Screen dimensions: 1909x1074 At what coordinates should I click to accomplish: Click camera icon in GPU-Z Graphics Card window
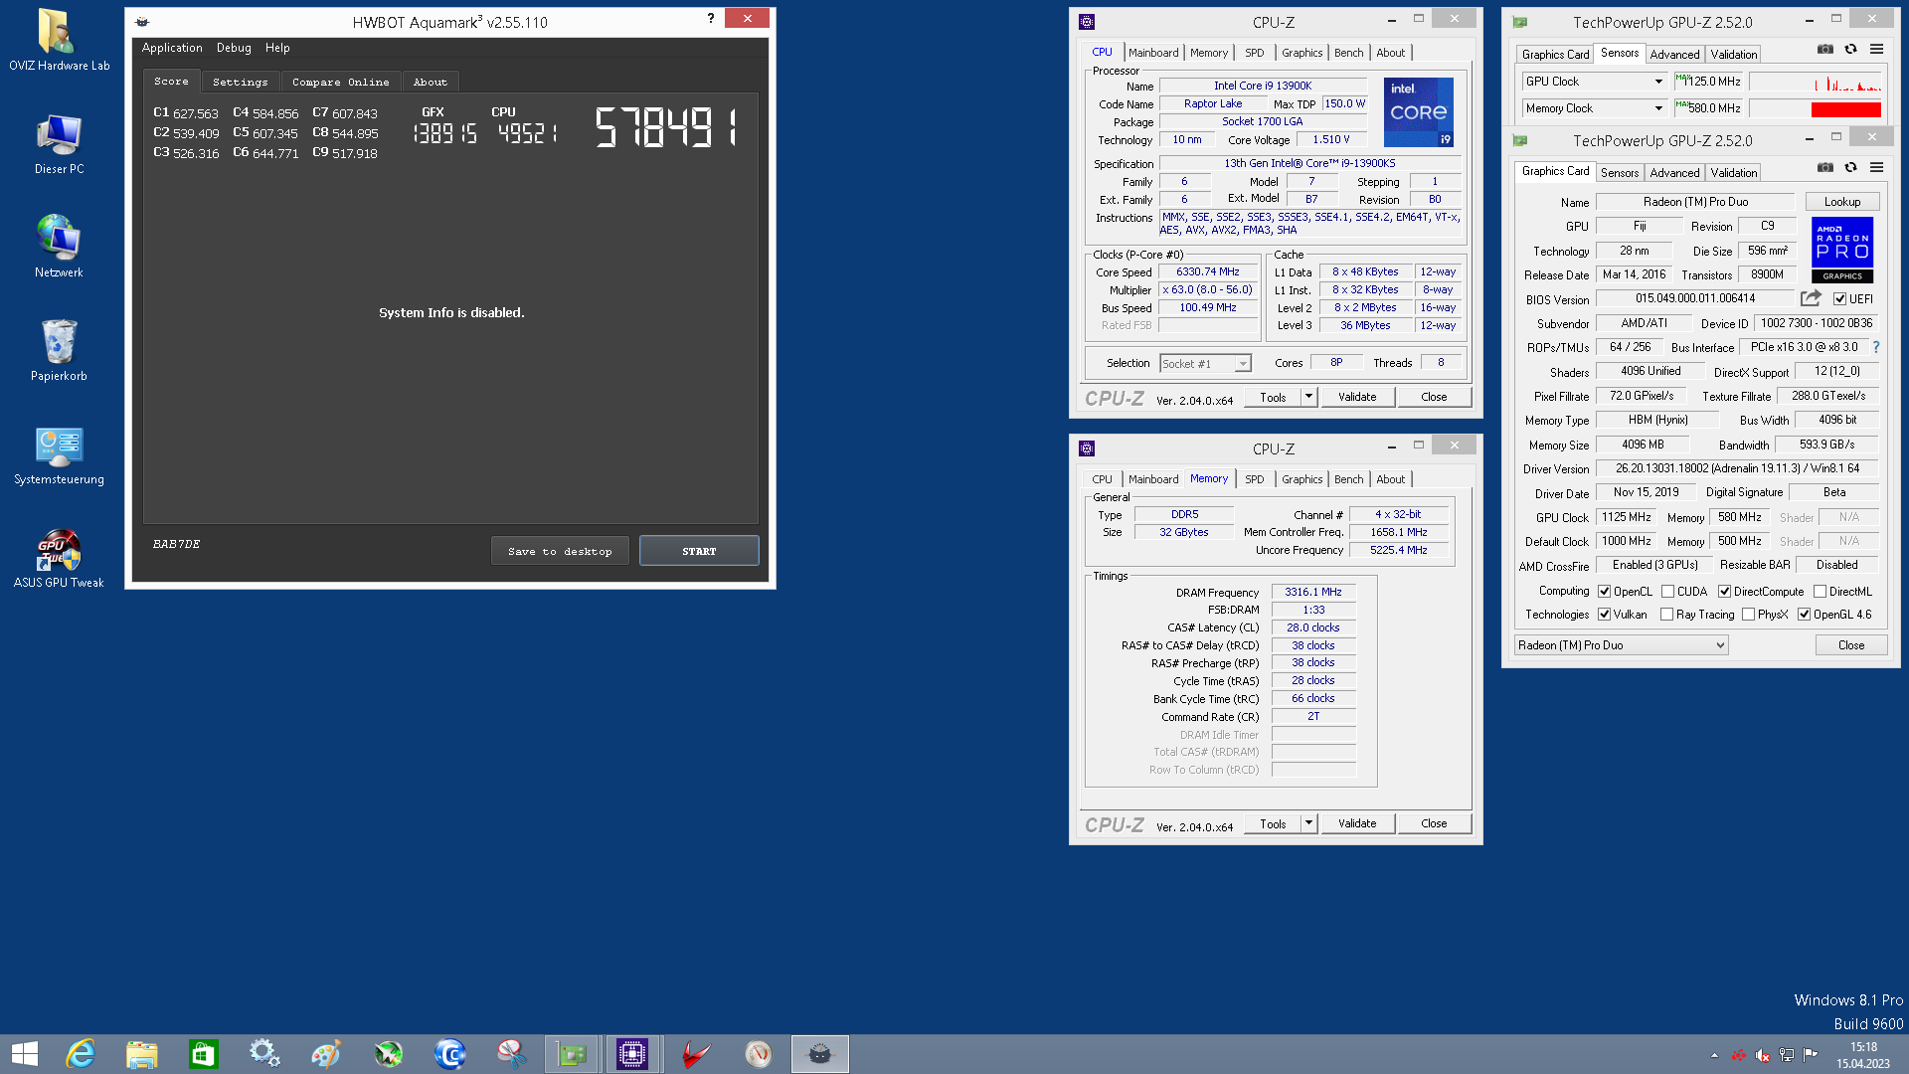tap(1825, 167)
